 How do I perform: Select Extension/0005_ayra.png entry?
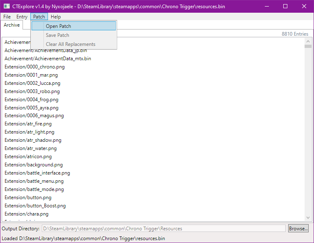[32, 108]
